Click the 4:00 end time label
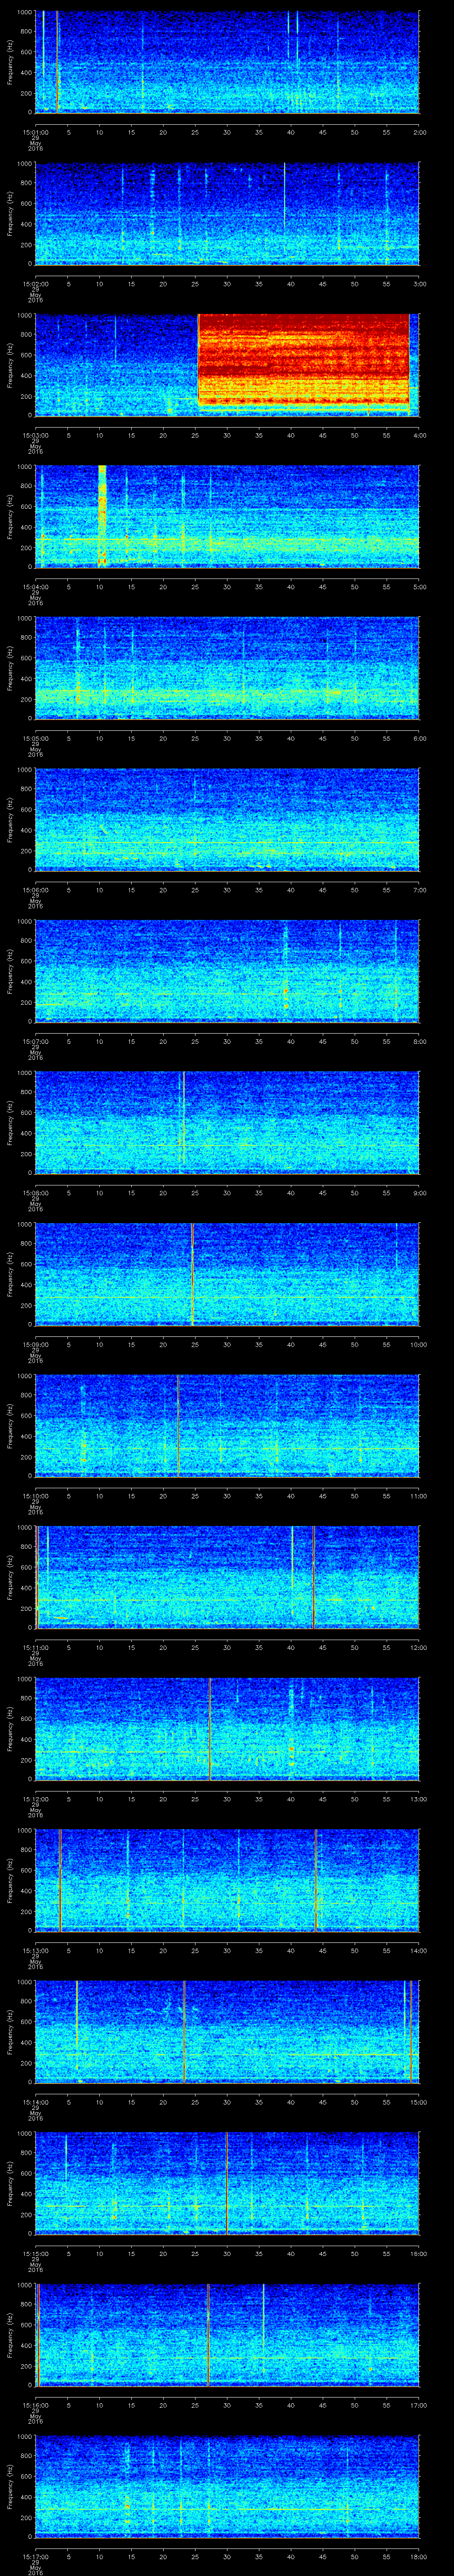454x2576 pixels. (x=419, y=435)
